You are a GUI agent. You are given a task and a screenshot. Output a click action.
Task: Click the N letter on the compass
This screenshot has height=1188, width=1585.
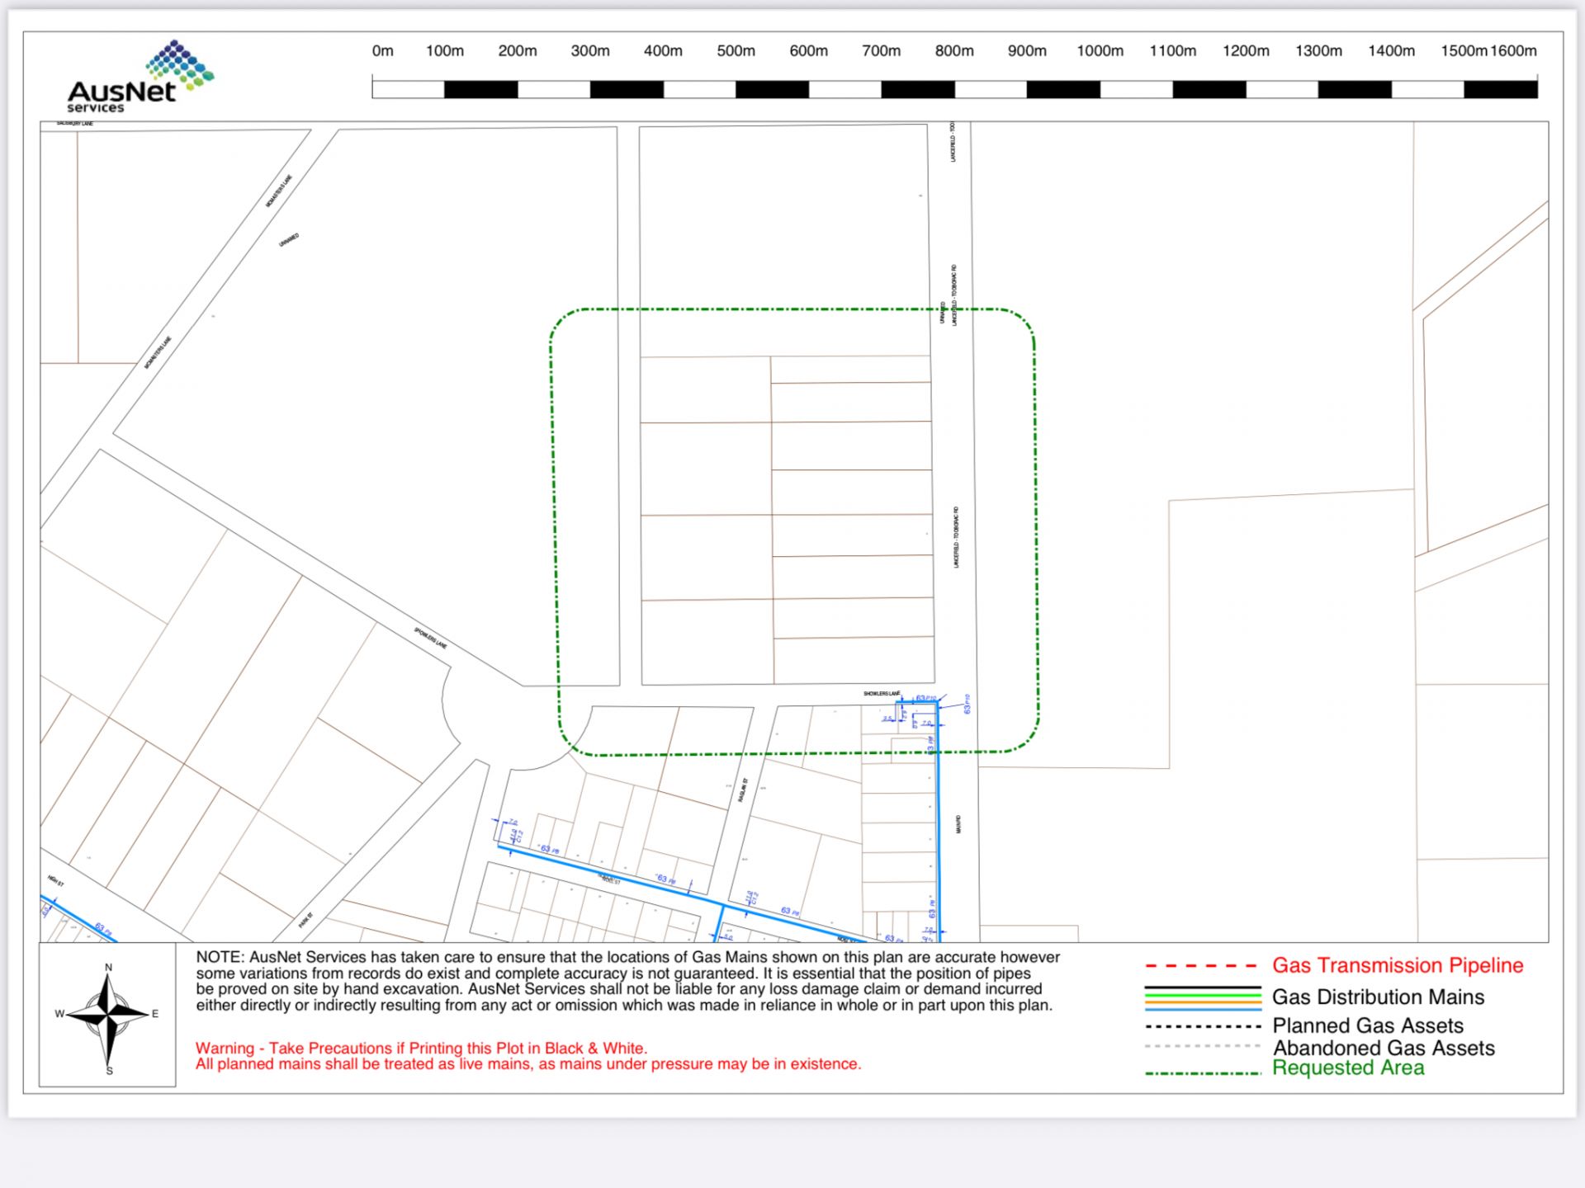click(x=108, y=968)
